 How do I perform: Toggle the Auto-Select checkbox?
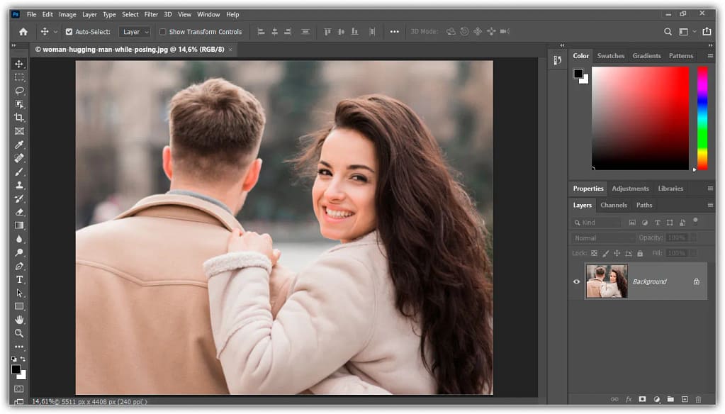(x=69, y=32)
